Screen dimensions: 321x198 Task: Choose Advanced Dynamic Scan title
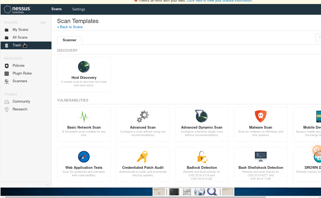pyautogui.click(x=202, y=127)
